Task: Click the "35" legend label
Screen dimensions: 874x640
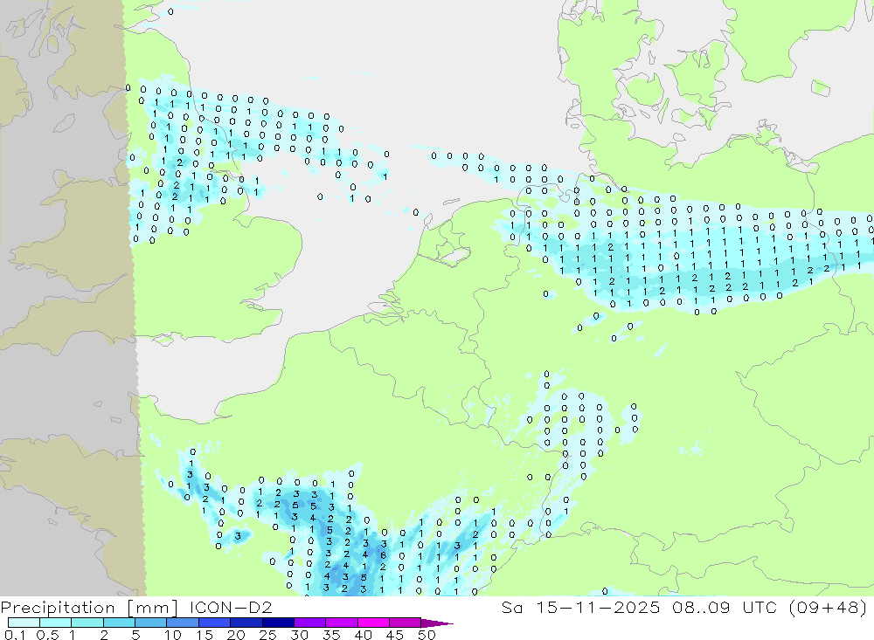Action: click(331, 635)
